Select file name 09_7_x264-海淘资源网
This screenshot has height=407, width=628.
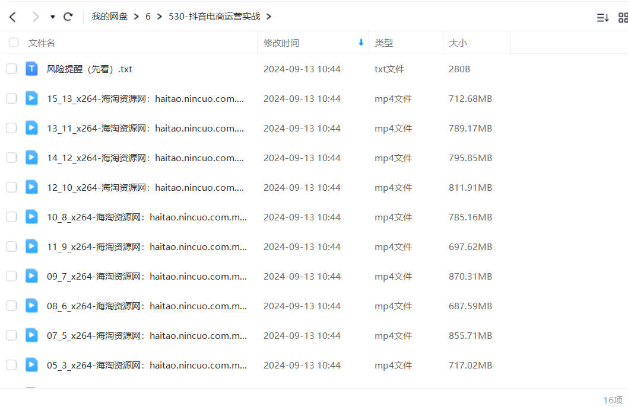point(147,276)
